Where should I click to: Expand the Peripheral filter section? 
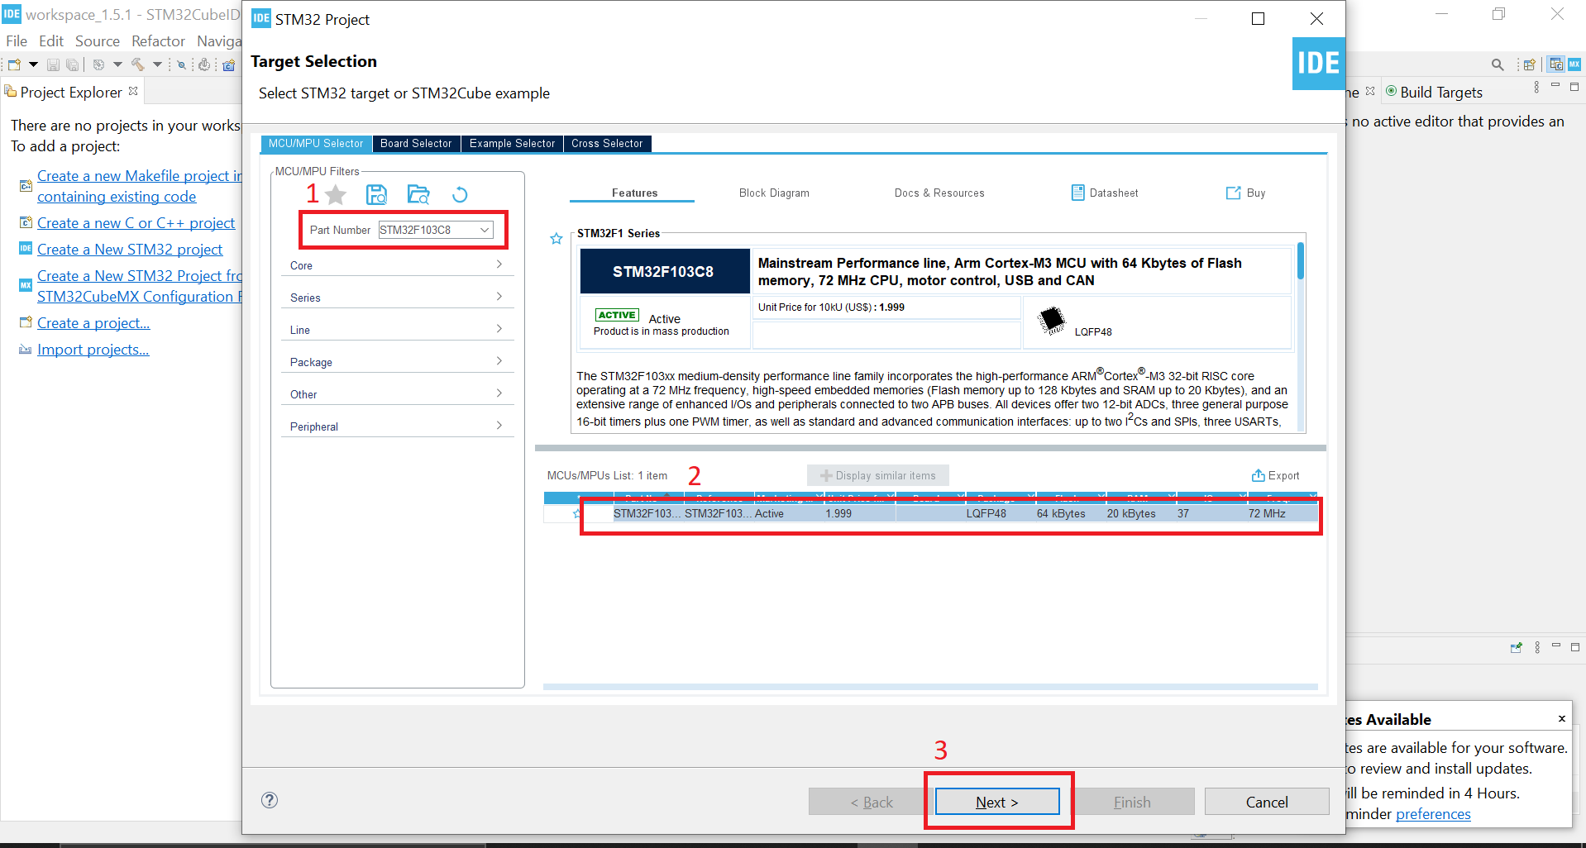(397, 426)
